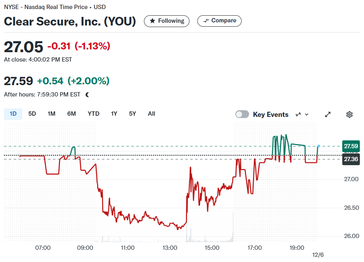The height and width of the screenshot is (262, 364).
Task: Click the after-hours moon icon
Action: click(87, 95)
